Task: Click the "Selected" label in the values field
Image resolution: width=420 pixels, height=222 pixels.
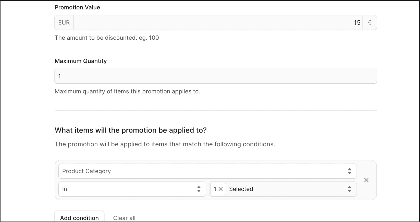Action: coord(241,189)
